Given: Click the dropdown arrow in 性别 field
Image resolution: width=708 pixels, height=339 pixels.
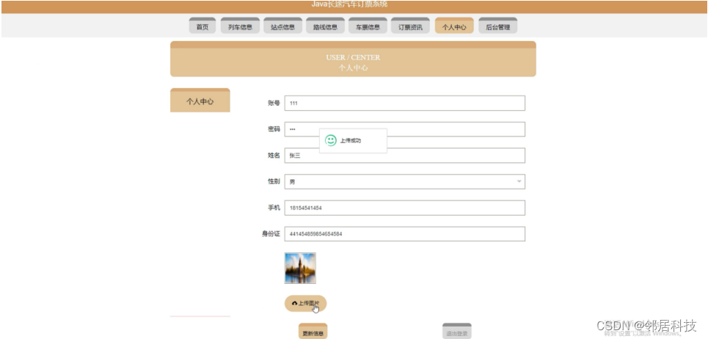Looking at the screenshot, I should [x=519, y=181].
